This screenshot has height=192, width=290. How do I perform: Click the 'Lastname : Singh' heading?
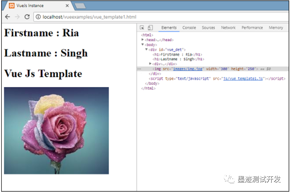46,53
